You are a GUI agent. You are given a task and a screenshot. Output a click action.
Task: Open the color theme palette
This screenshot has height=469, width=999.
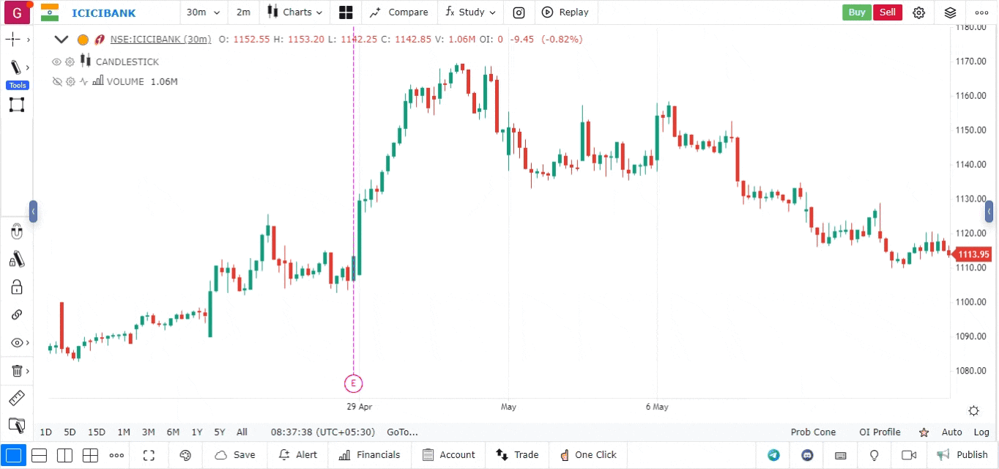click(185, 455)
